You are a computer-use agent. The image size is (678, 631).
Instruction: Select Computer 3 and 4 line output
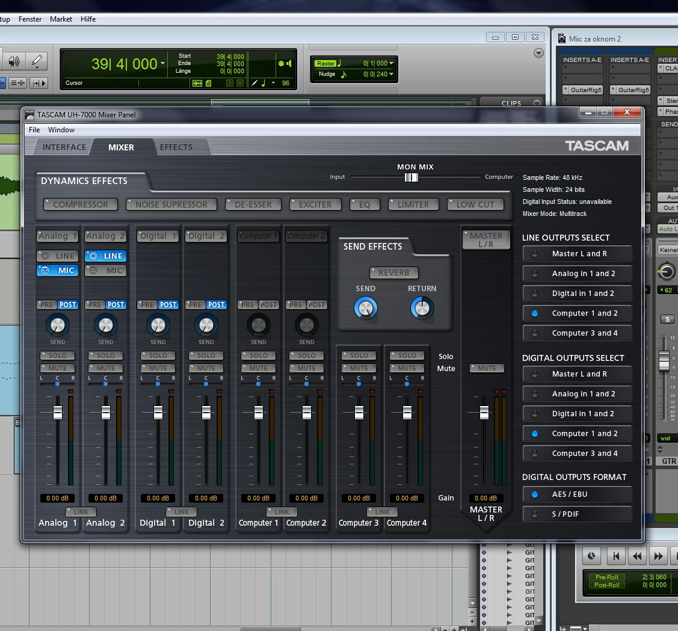click(x=578, y=333)
